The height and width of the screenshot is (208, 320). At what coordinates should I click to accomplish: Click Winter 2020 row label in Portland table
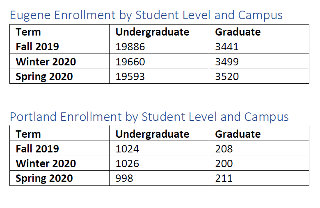point(46,163)
